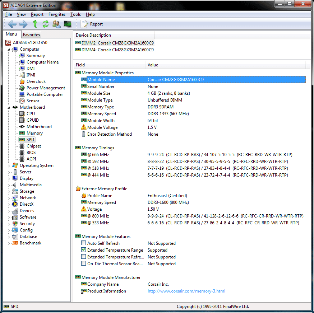The image size is (314, 313).
Task: Select the CPUID chip icon
Action: 22,120
